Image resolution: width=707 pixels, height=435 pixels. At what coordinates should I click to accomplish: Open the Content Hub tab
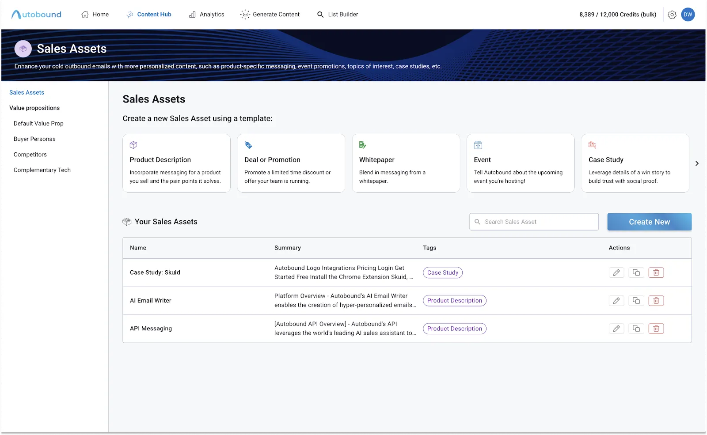(x=149, y=15)
